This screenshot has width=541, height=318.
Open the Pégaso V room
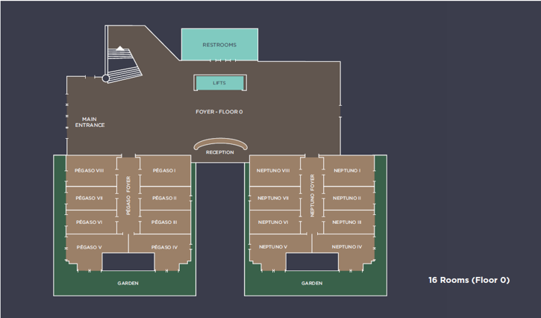(x=90, y=247)
